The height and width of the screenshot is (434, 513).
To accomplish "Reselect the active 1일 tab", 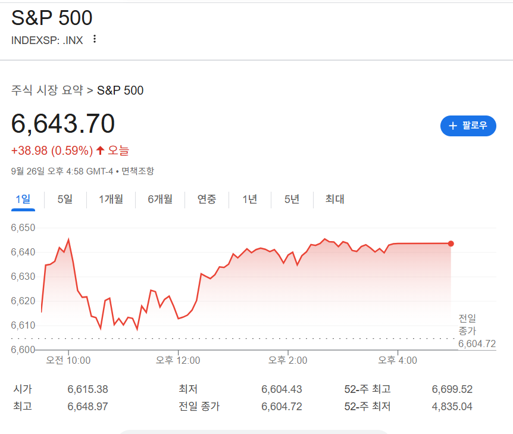I will [x=23, y=199].
